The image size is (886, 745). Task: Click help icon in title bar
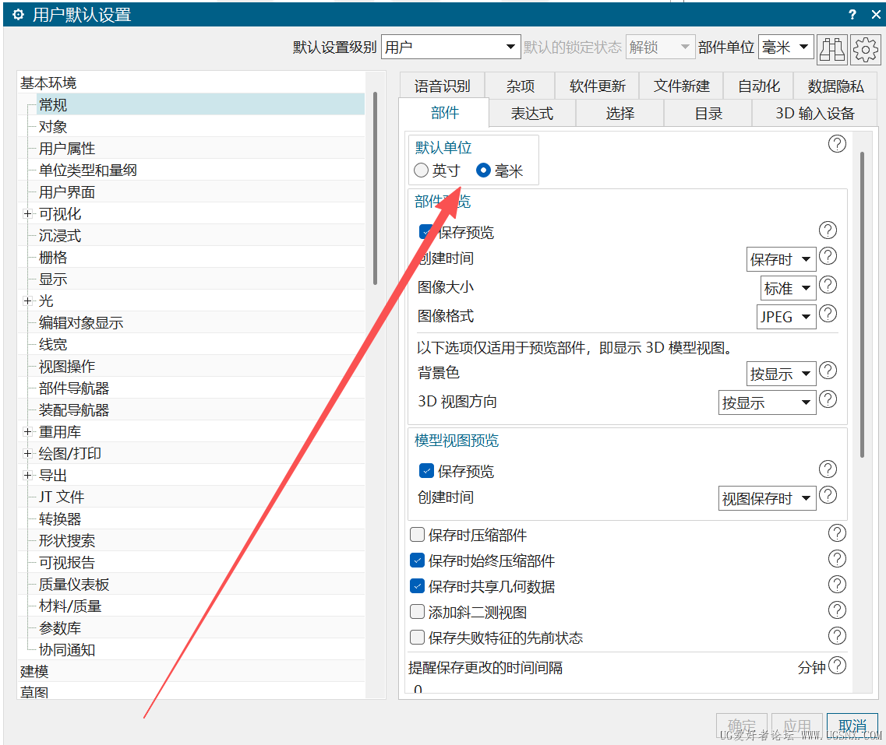[852, 14]
